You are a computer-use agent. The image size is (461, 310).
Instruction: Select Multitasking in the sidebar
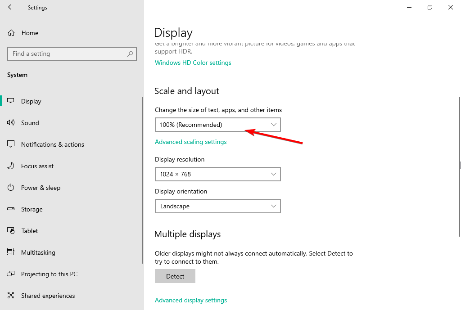[38, 252]
